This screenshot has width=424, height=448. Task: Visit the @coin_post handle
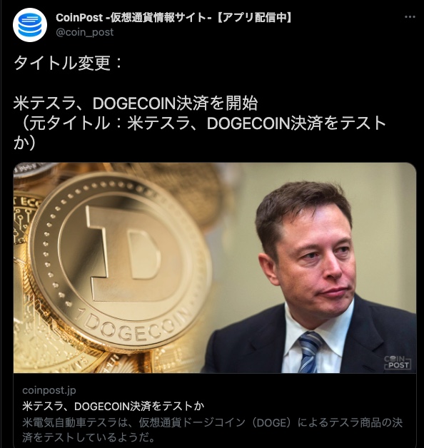[x=85, y=32]
